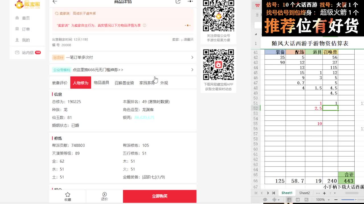Toggle the eye-protection mode in the spreadsheet status bar
The height and width of the screenshot is (204, 364).
(265, 199)
